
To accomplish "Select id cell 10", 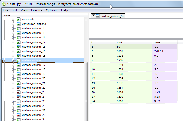I will (102, 69).
